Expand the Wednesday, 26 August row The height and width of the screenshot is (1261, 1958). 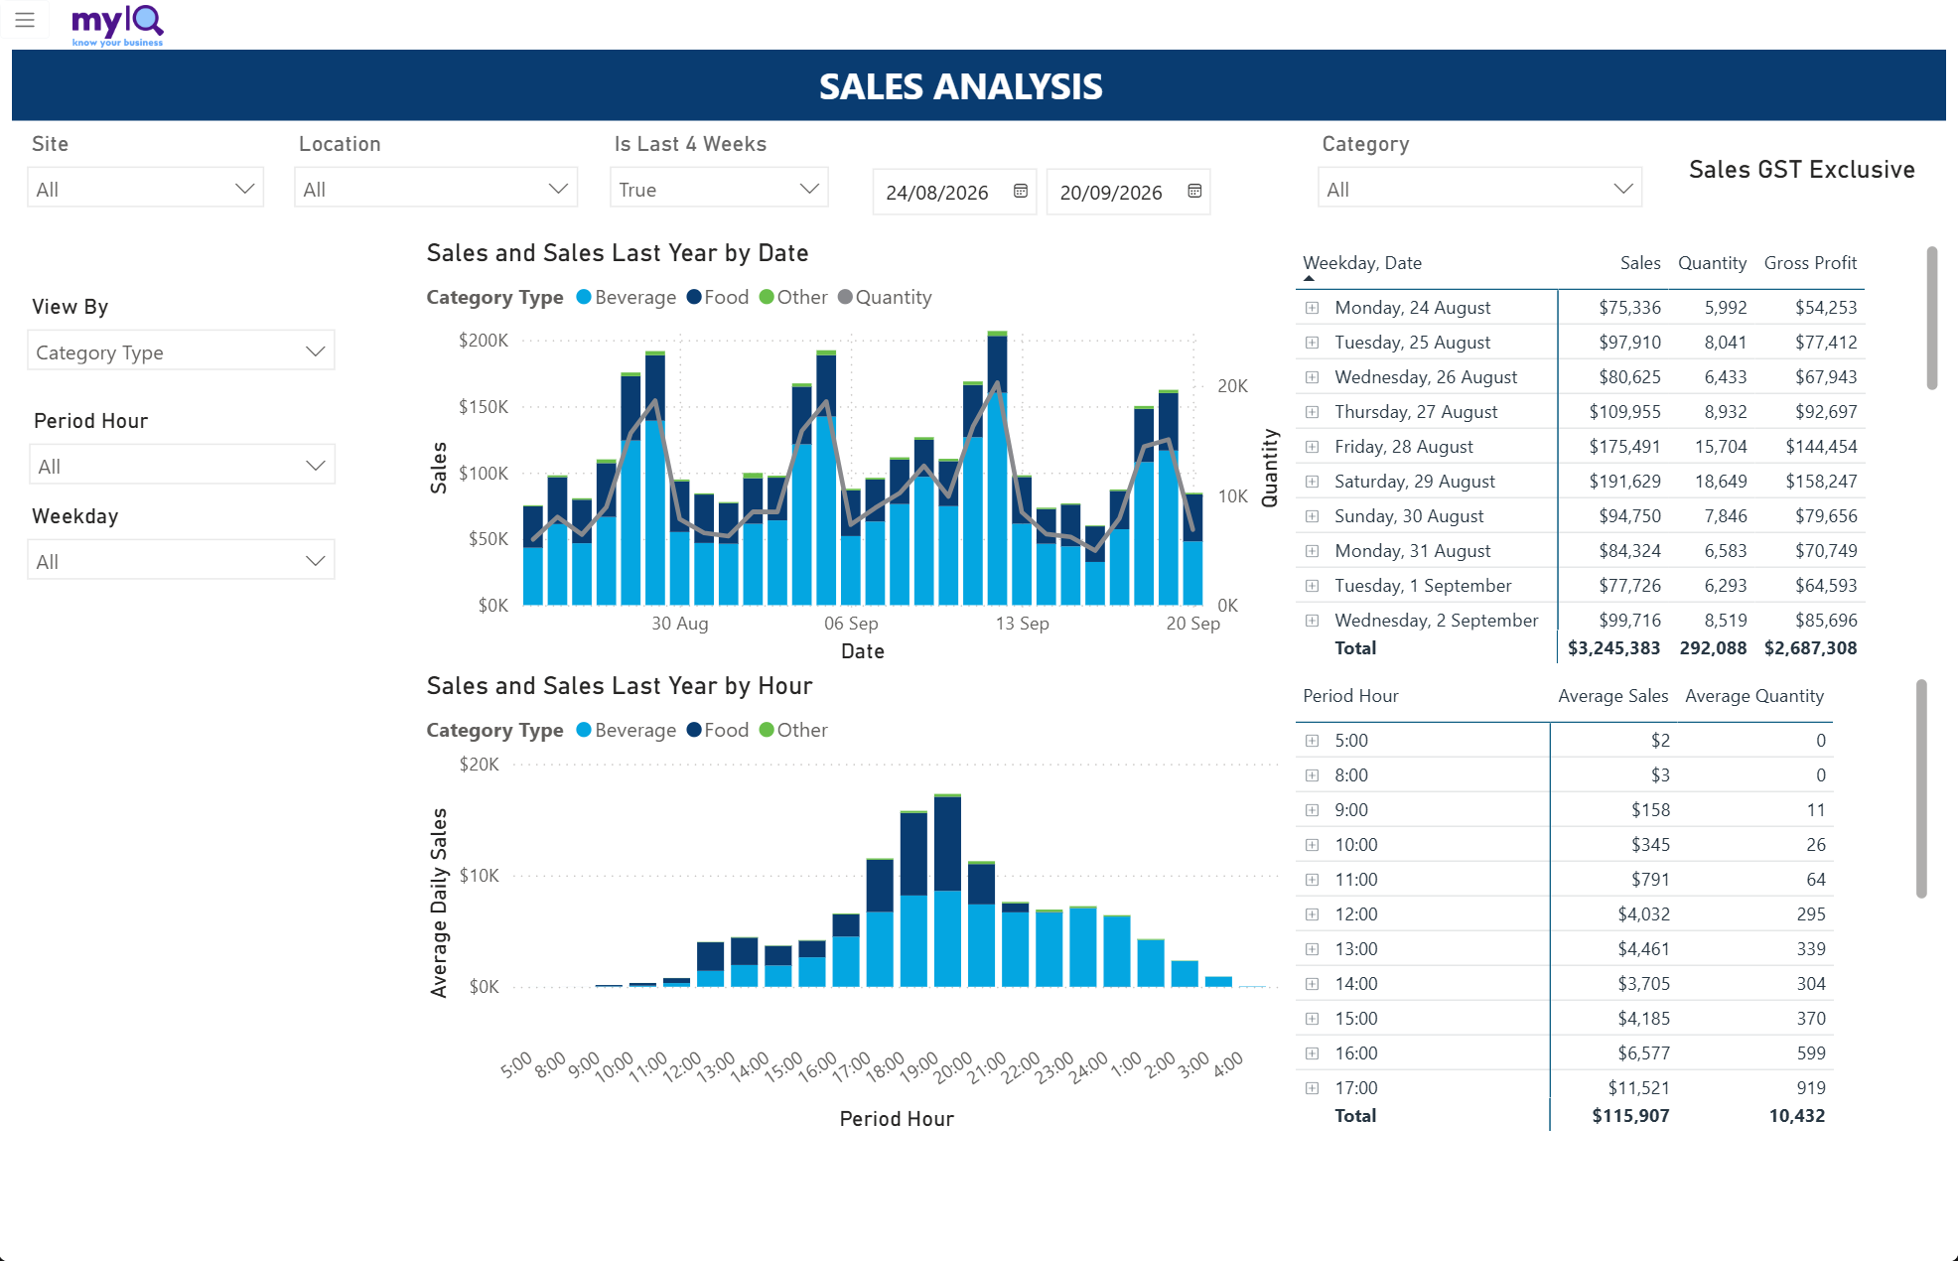click(1312, 377)
